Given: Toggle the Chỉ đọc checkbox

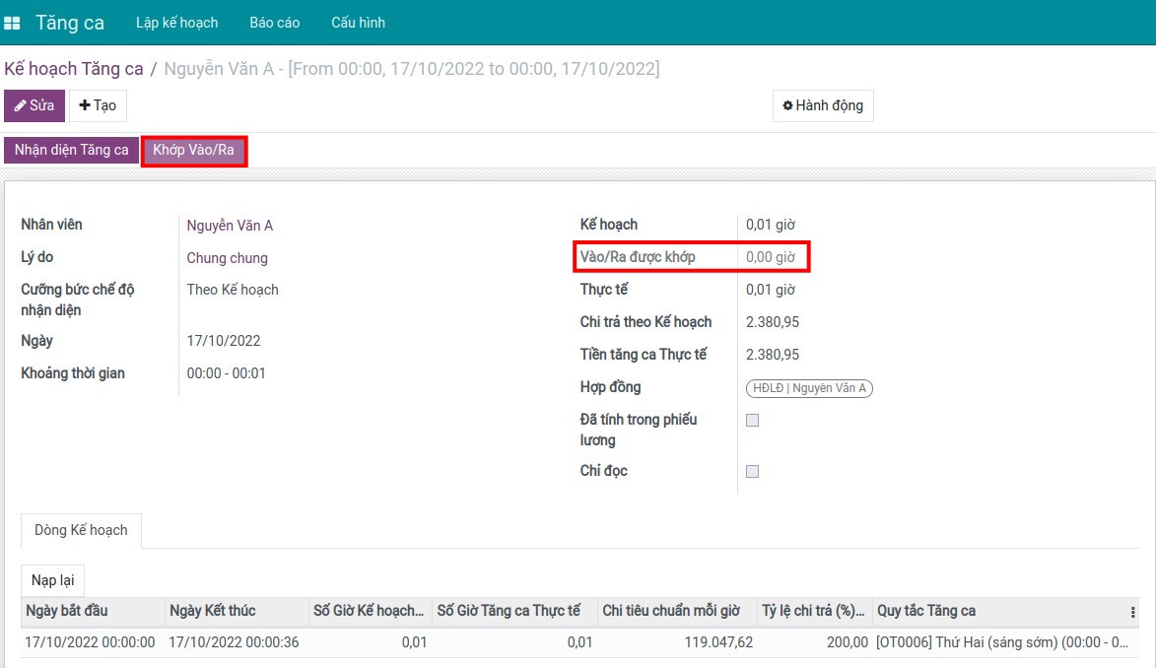Looking at the screenshot, I should point(753,471).
